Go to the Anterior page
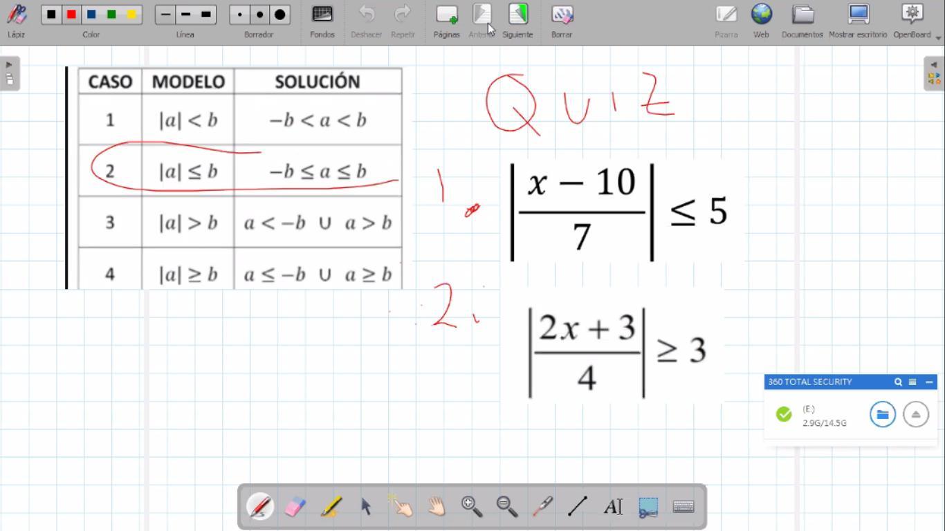Image resolution: width=945 pixels, height=531 pixels. point(481,21)
